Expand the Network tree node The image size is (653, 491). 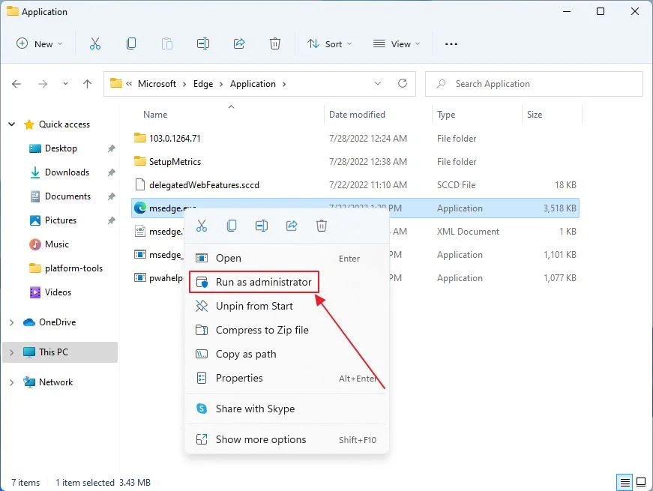tap(11, 382)
